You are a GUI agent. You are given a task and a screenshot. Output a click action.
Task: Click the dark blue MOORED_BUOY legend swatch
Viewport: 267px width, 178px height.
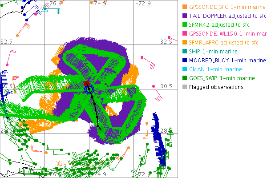[x=185, y=61]
